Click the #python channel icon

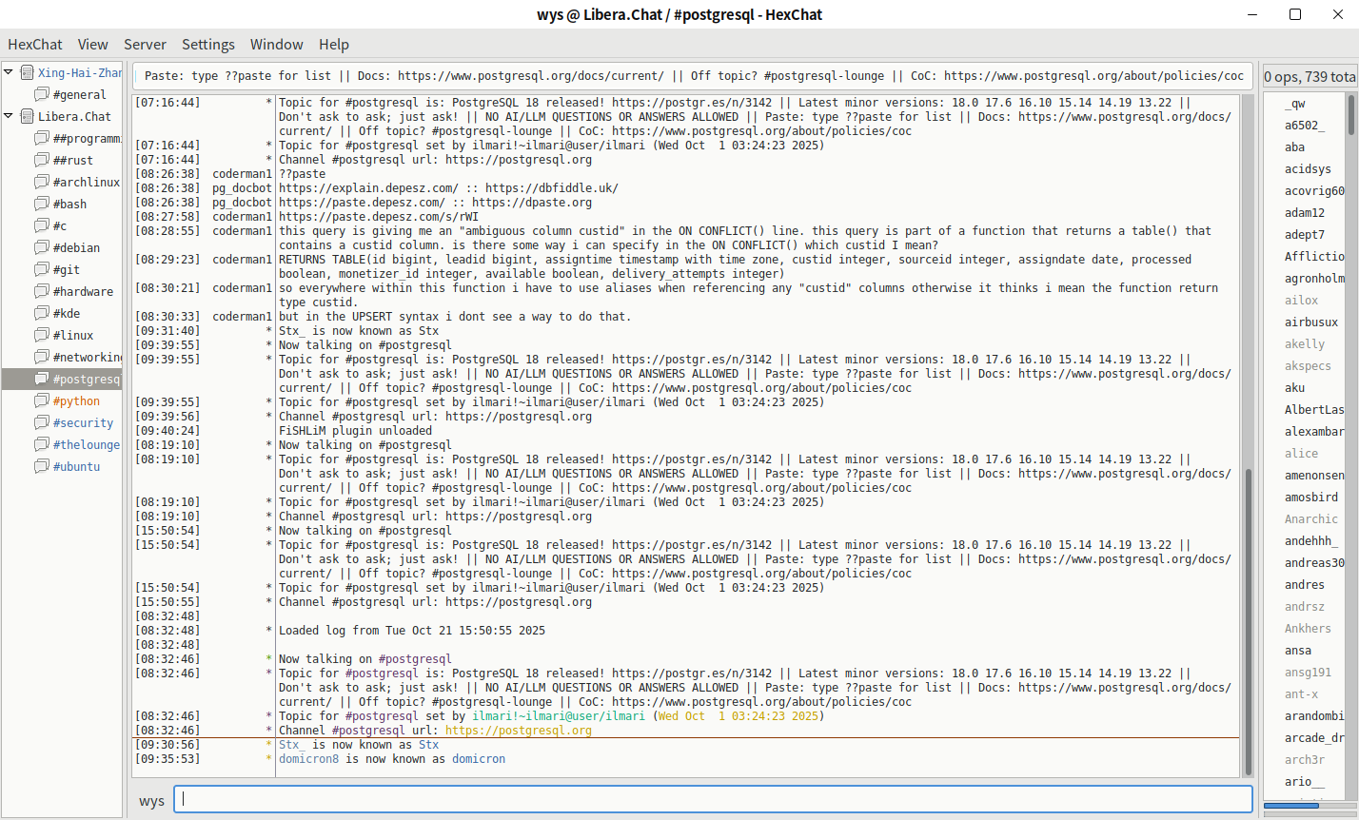(x=42, y=400)
